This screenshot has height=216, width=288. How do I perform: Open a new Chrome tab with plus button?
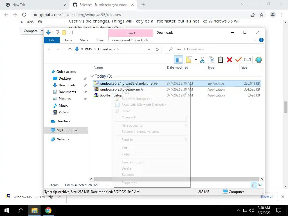(x=143, y=5)
